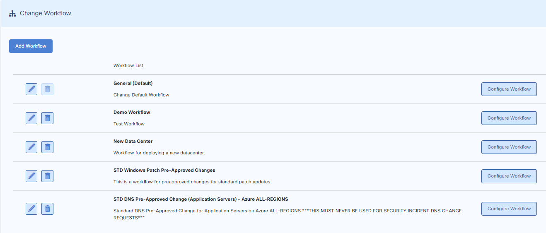Click the New Data Center workflow name
546x233 pixels.
[x=133, y=141]
